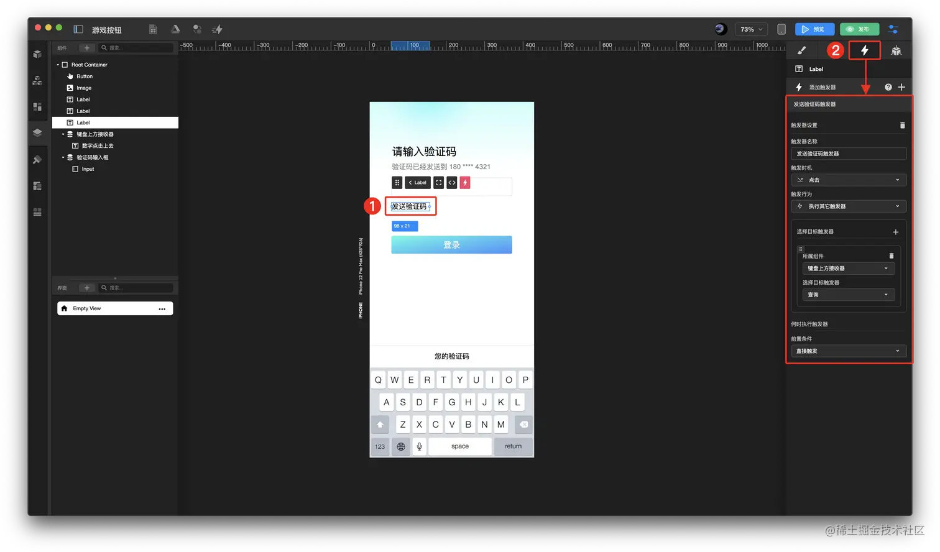
Task: Select the Image tree item
Action: [x=115, y=88]
